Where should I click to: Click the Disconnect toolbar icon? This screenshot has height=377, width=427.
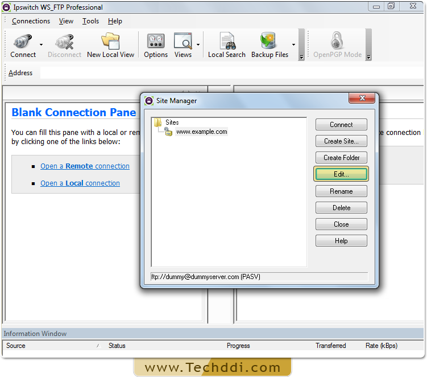[x=64, y=45]
